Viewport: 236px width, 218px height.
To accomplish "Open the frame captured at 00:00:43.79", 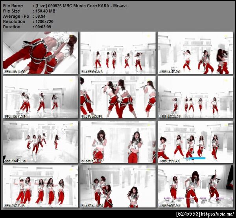I will (x=195, y=53).
